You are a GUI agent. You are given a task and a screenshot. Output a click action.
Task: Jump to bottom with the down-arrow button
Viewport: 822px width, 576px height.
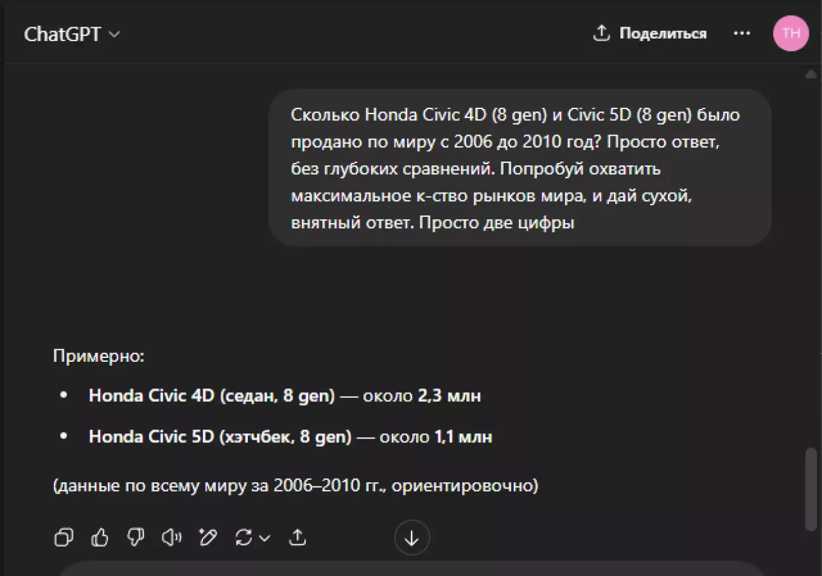412,538
